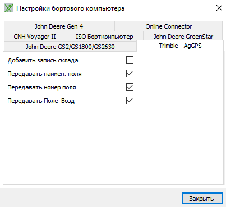Click the Передавать Поле_Возд label
This screenshot has height=207, width=226.
pos(41,101)
